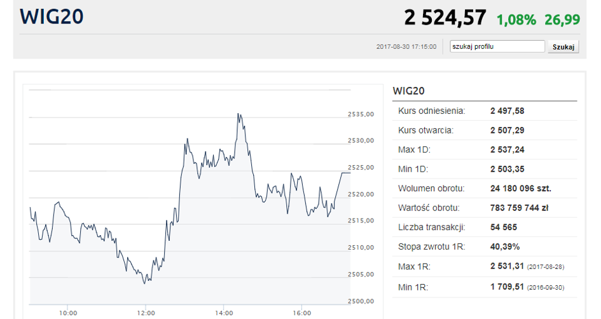
Task: Select the Liczba transakcji value 54 565
Action: (x=503, y=227)
